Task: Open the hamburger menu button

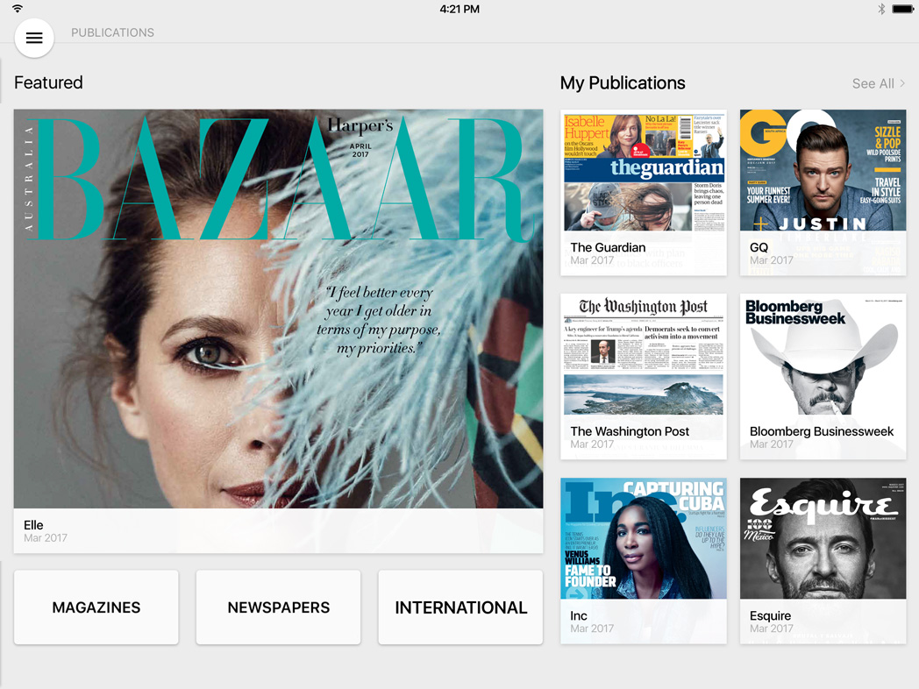Action: (x=34, y=38)
